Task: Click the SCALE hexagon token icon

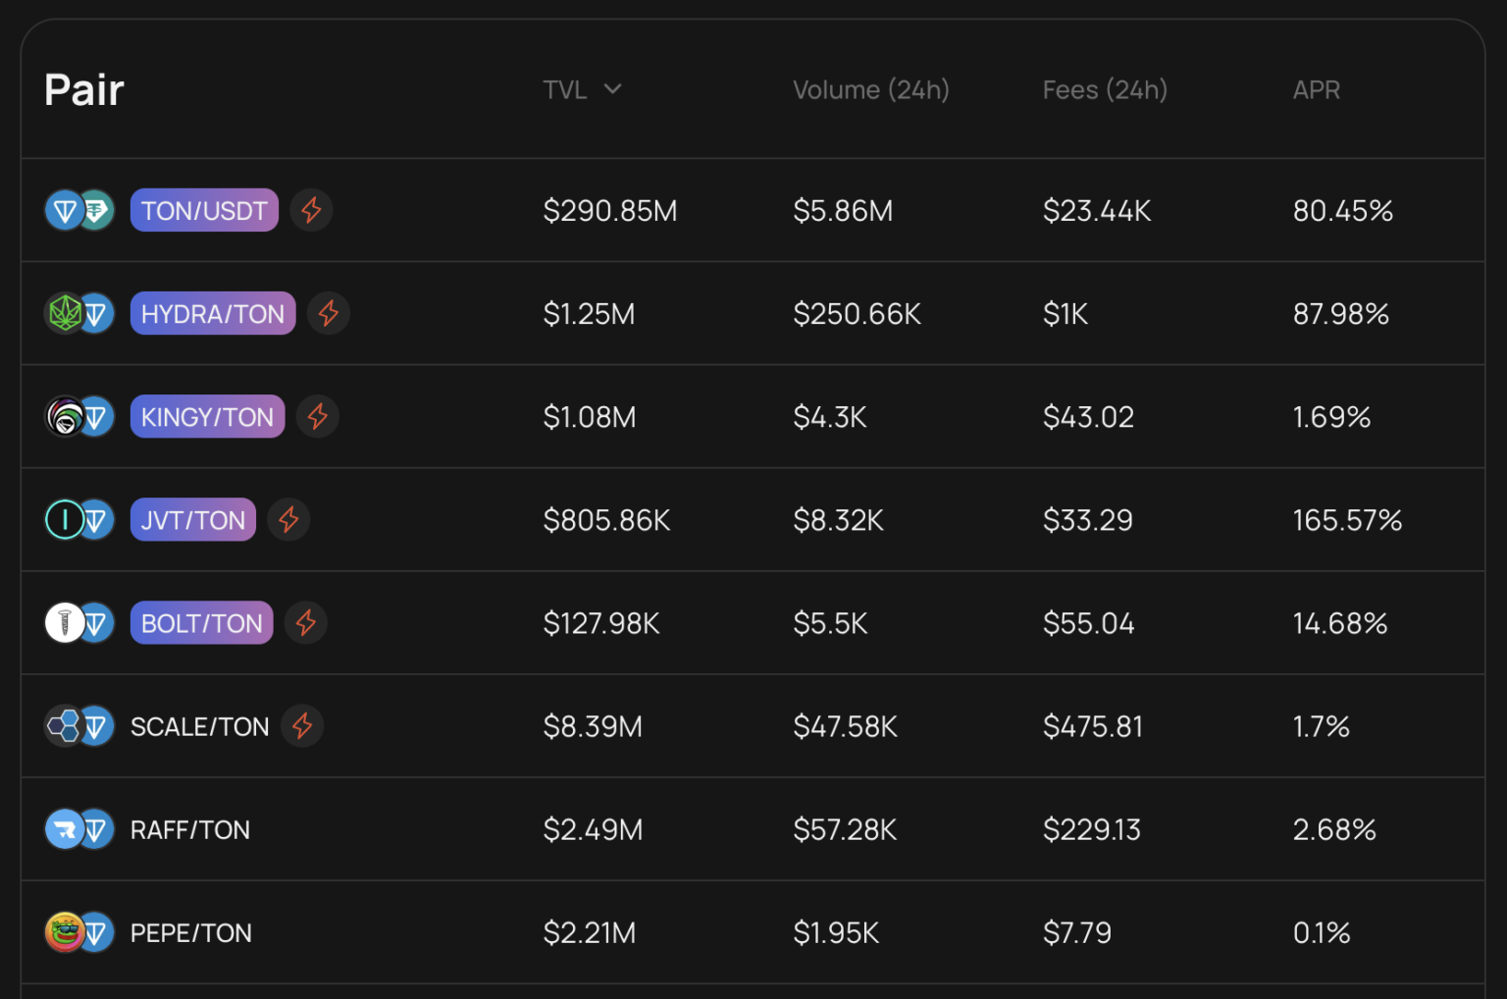Action: pos(65,726)
